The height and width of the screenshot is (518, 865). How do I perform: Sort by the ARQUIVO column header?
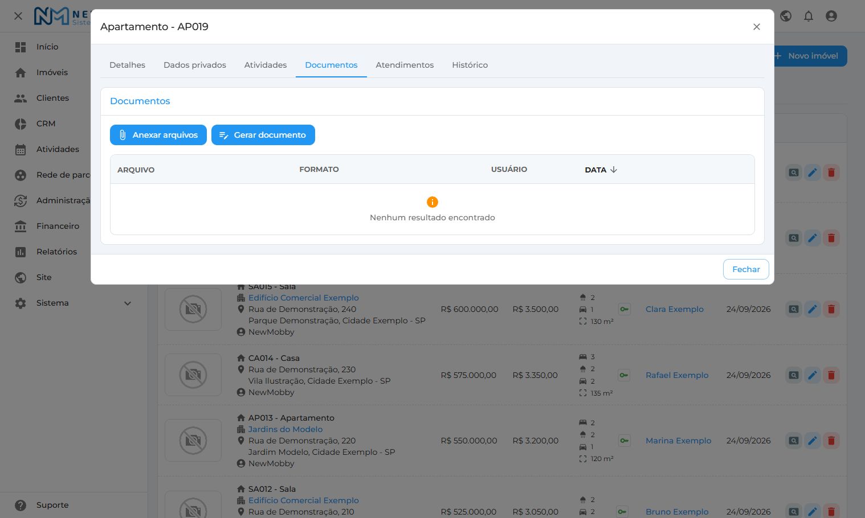click(136, 170)
